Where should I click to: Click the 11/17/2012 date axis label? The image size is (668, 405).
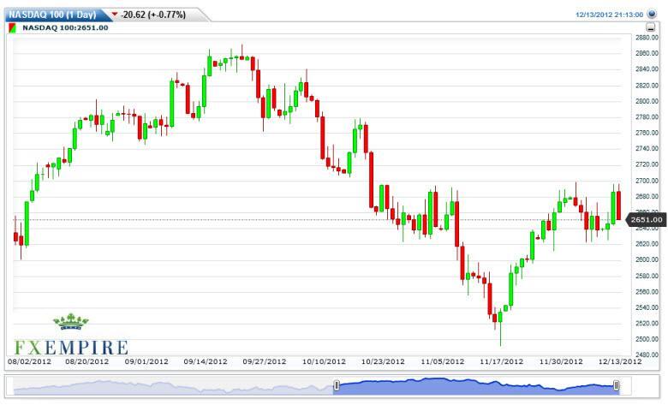pos(499,362)
